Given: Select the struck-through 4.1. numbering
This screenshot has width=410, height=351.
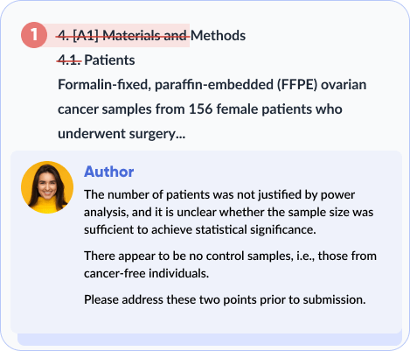Looking at the screenshot, I should coord(69,60).
